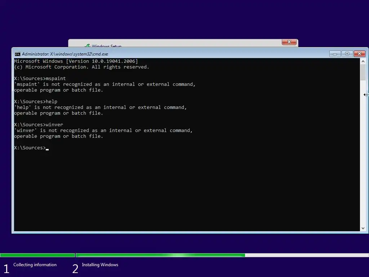The height and width of the screenshot is (277, 369).
Task: Click the Collecting information progress bar
Action: coord(37,255)
